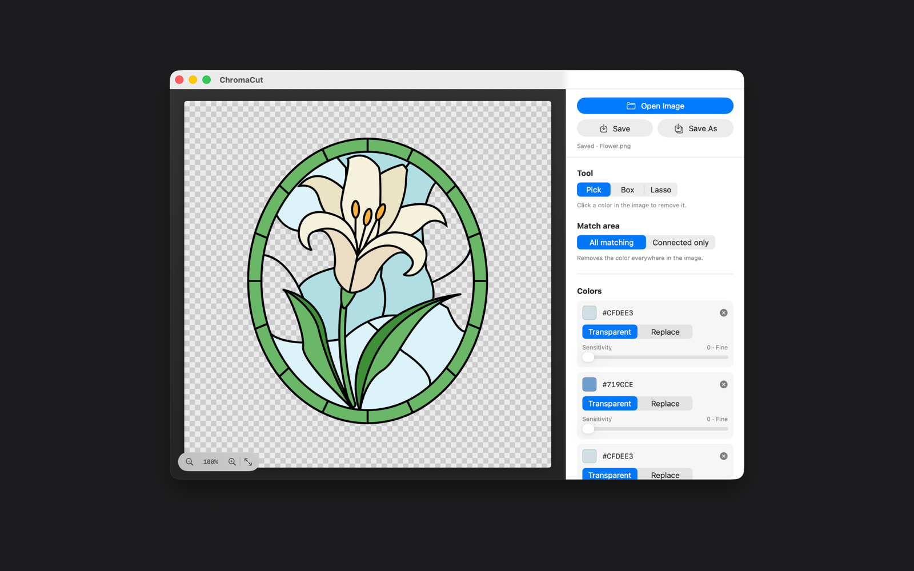Remove the #719CCE color entry
The image size is (914, 571).
(x=724, y=384)
